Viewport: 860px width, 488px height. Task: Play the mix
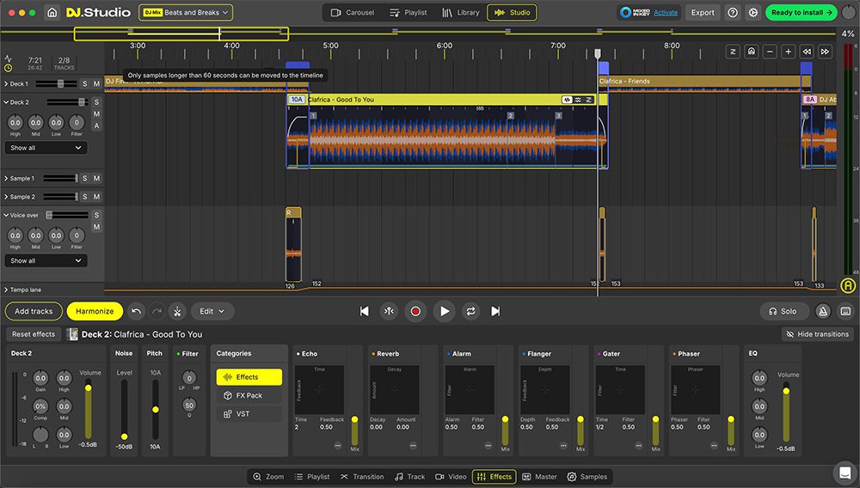click(445, 311)
